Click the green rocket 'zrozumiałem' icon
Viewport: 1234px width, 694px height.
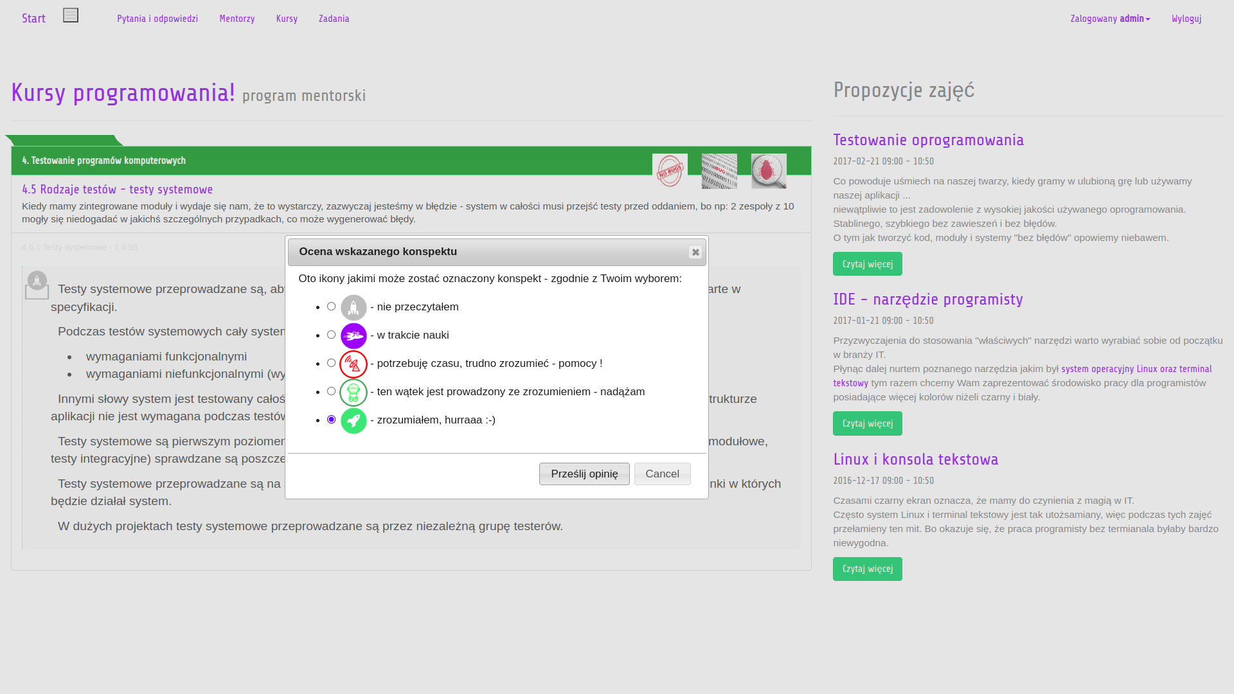pos(353,421)
